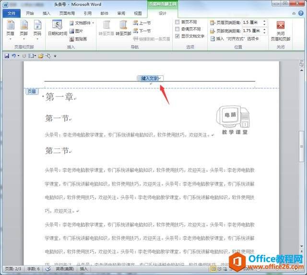Insert 剪贴画 (Clip Art)
This screenshot has height=275, width=307.
[78, 39]
